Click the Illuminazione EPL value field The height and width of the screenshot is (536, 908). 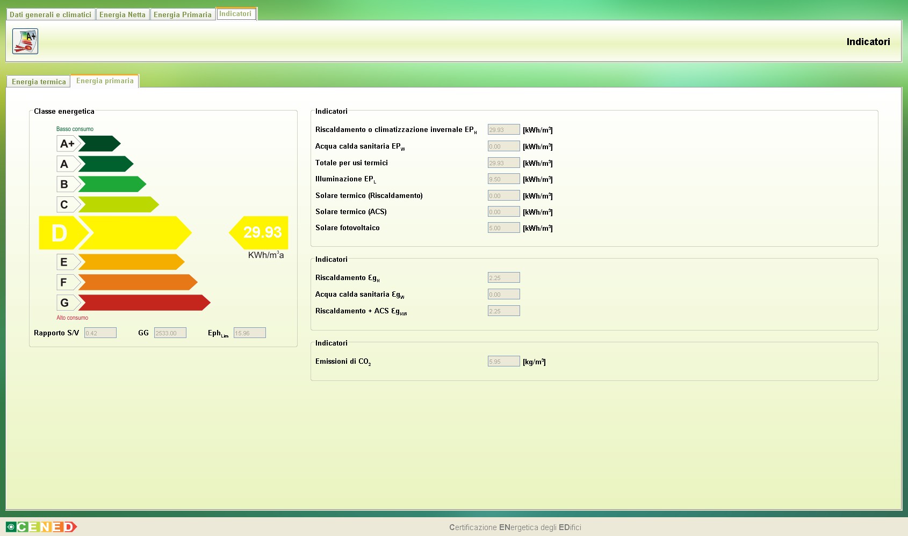503,179
